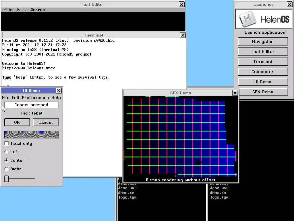Launch UI Demo from the Launcher

[x=263, y=82]
